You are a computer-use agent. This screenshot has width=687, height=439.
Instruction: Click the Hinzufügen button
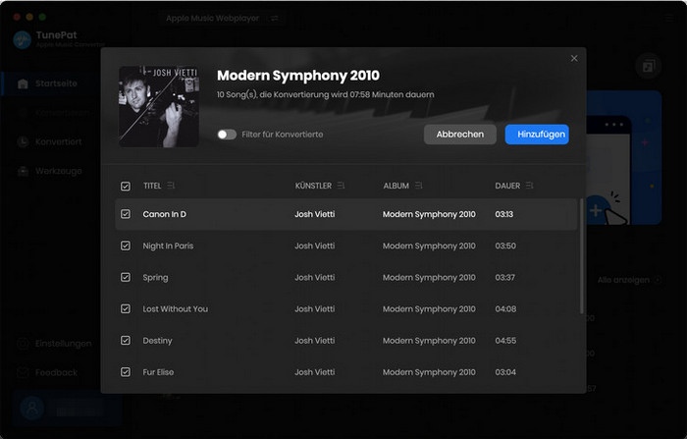(537, 135)
